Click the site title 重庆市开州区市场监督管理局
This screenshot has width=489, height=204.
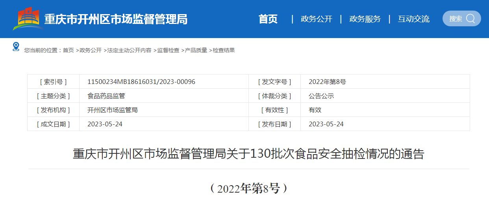point(116,19)
